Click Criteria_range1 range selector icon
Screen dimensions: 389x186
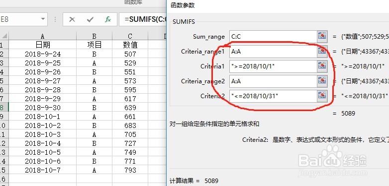pos(322,52)
